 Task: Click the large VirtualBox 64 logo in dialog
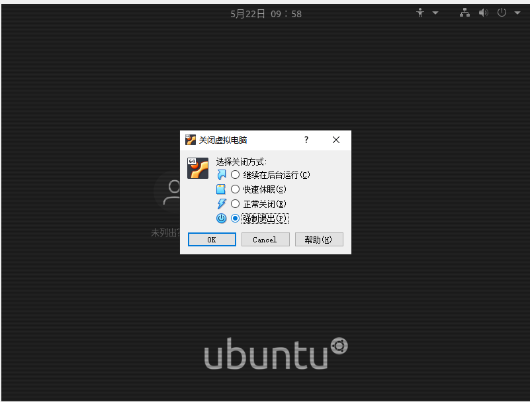point(198,168)
